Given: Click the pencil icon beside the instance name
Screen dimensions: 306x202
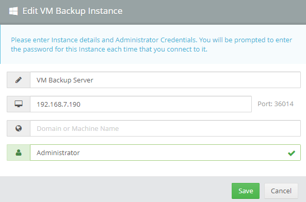Looking at the screenshot, I should point(19,80).
